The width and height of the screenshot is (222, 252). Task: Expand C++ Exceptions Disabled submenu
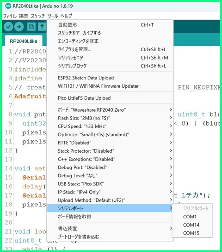110,159
